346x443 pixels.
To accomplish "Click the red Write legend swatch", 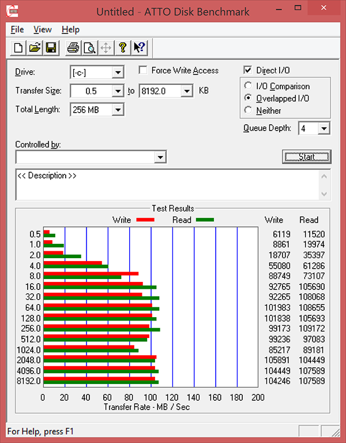I will coord(145,219).
